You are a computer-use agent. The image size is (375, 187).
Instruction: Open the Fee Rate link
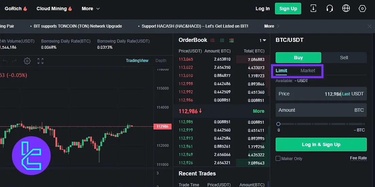(x=358, y=158)
